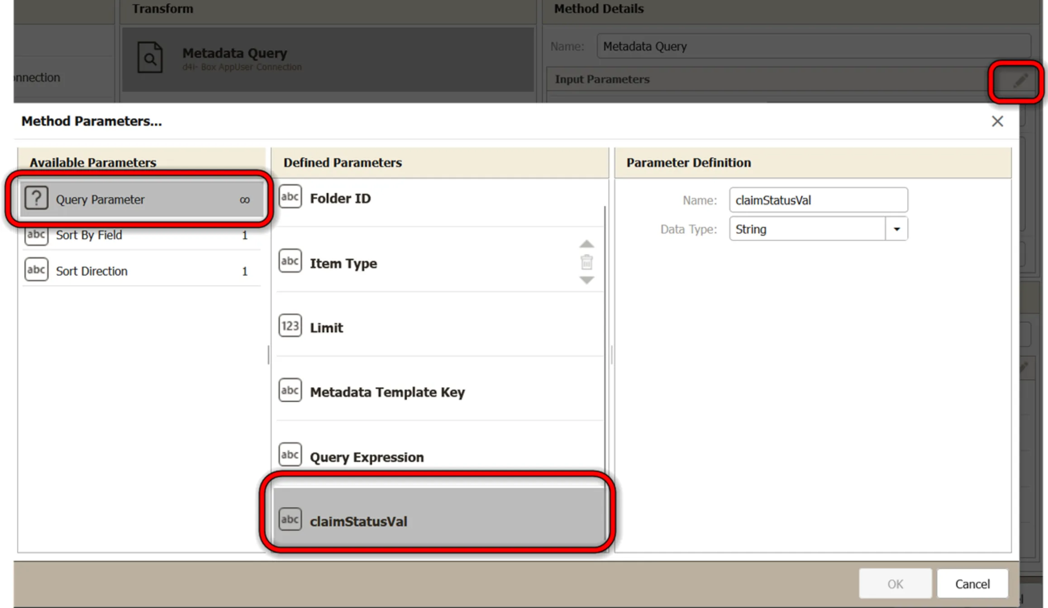Move Item Type down with the arrow
The height and width of the screenshot is (608, 1048).
(x=587, y=280)
